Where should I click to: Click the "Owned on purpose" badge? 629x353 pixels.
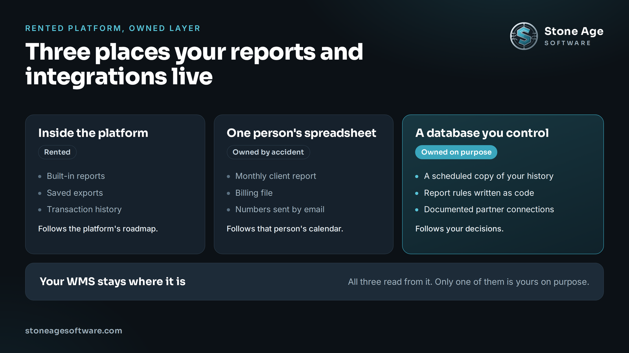click(x=456, y=152)
